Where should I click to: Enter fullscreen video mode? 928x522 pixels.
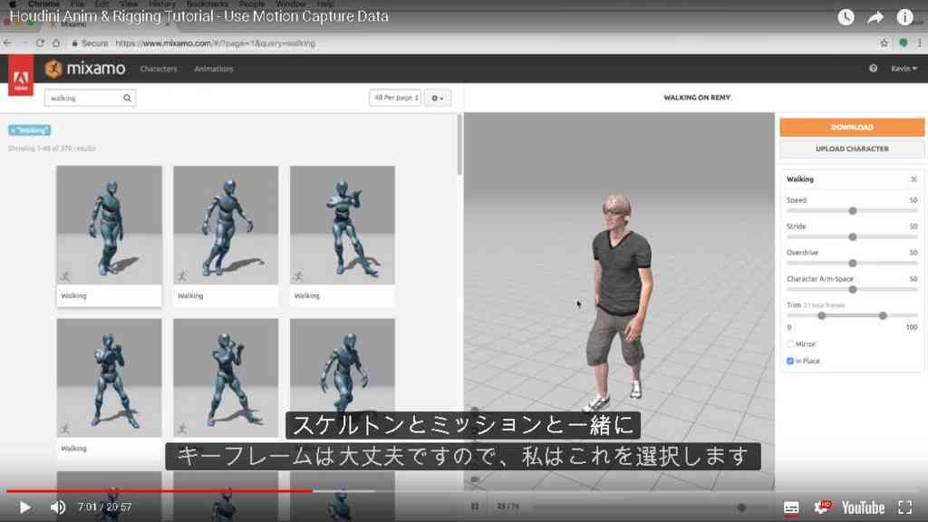[x=905, y=507]
